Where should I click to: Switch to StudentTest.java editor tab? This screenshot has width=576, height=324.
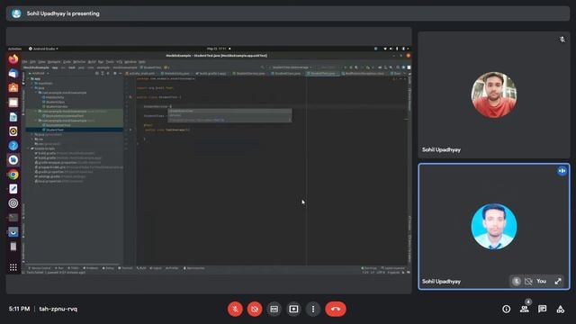pos(322,74)
